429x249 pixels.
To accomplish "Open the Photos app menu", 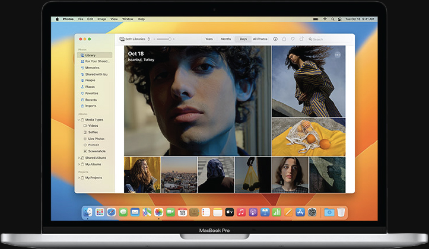I will [68, 19].
